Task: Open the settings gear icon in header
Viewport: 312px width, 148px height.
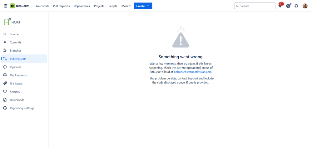Action: pyautogui.click(x=296, y=6)
